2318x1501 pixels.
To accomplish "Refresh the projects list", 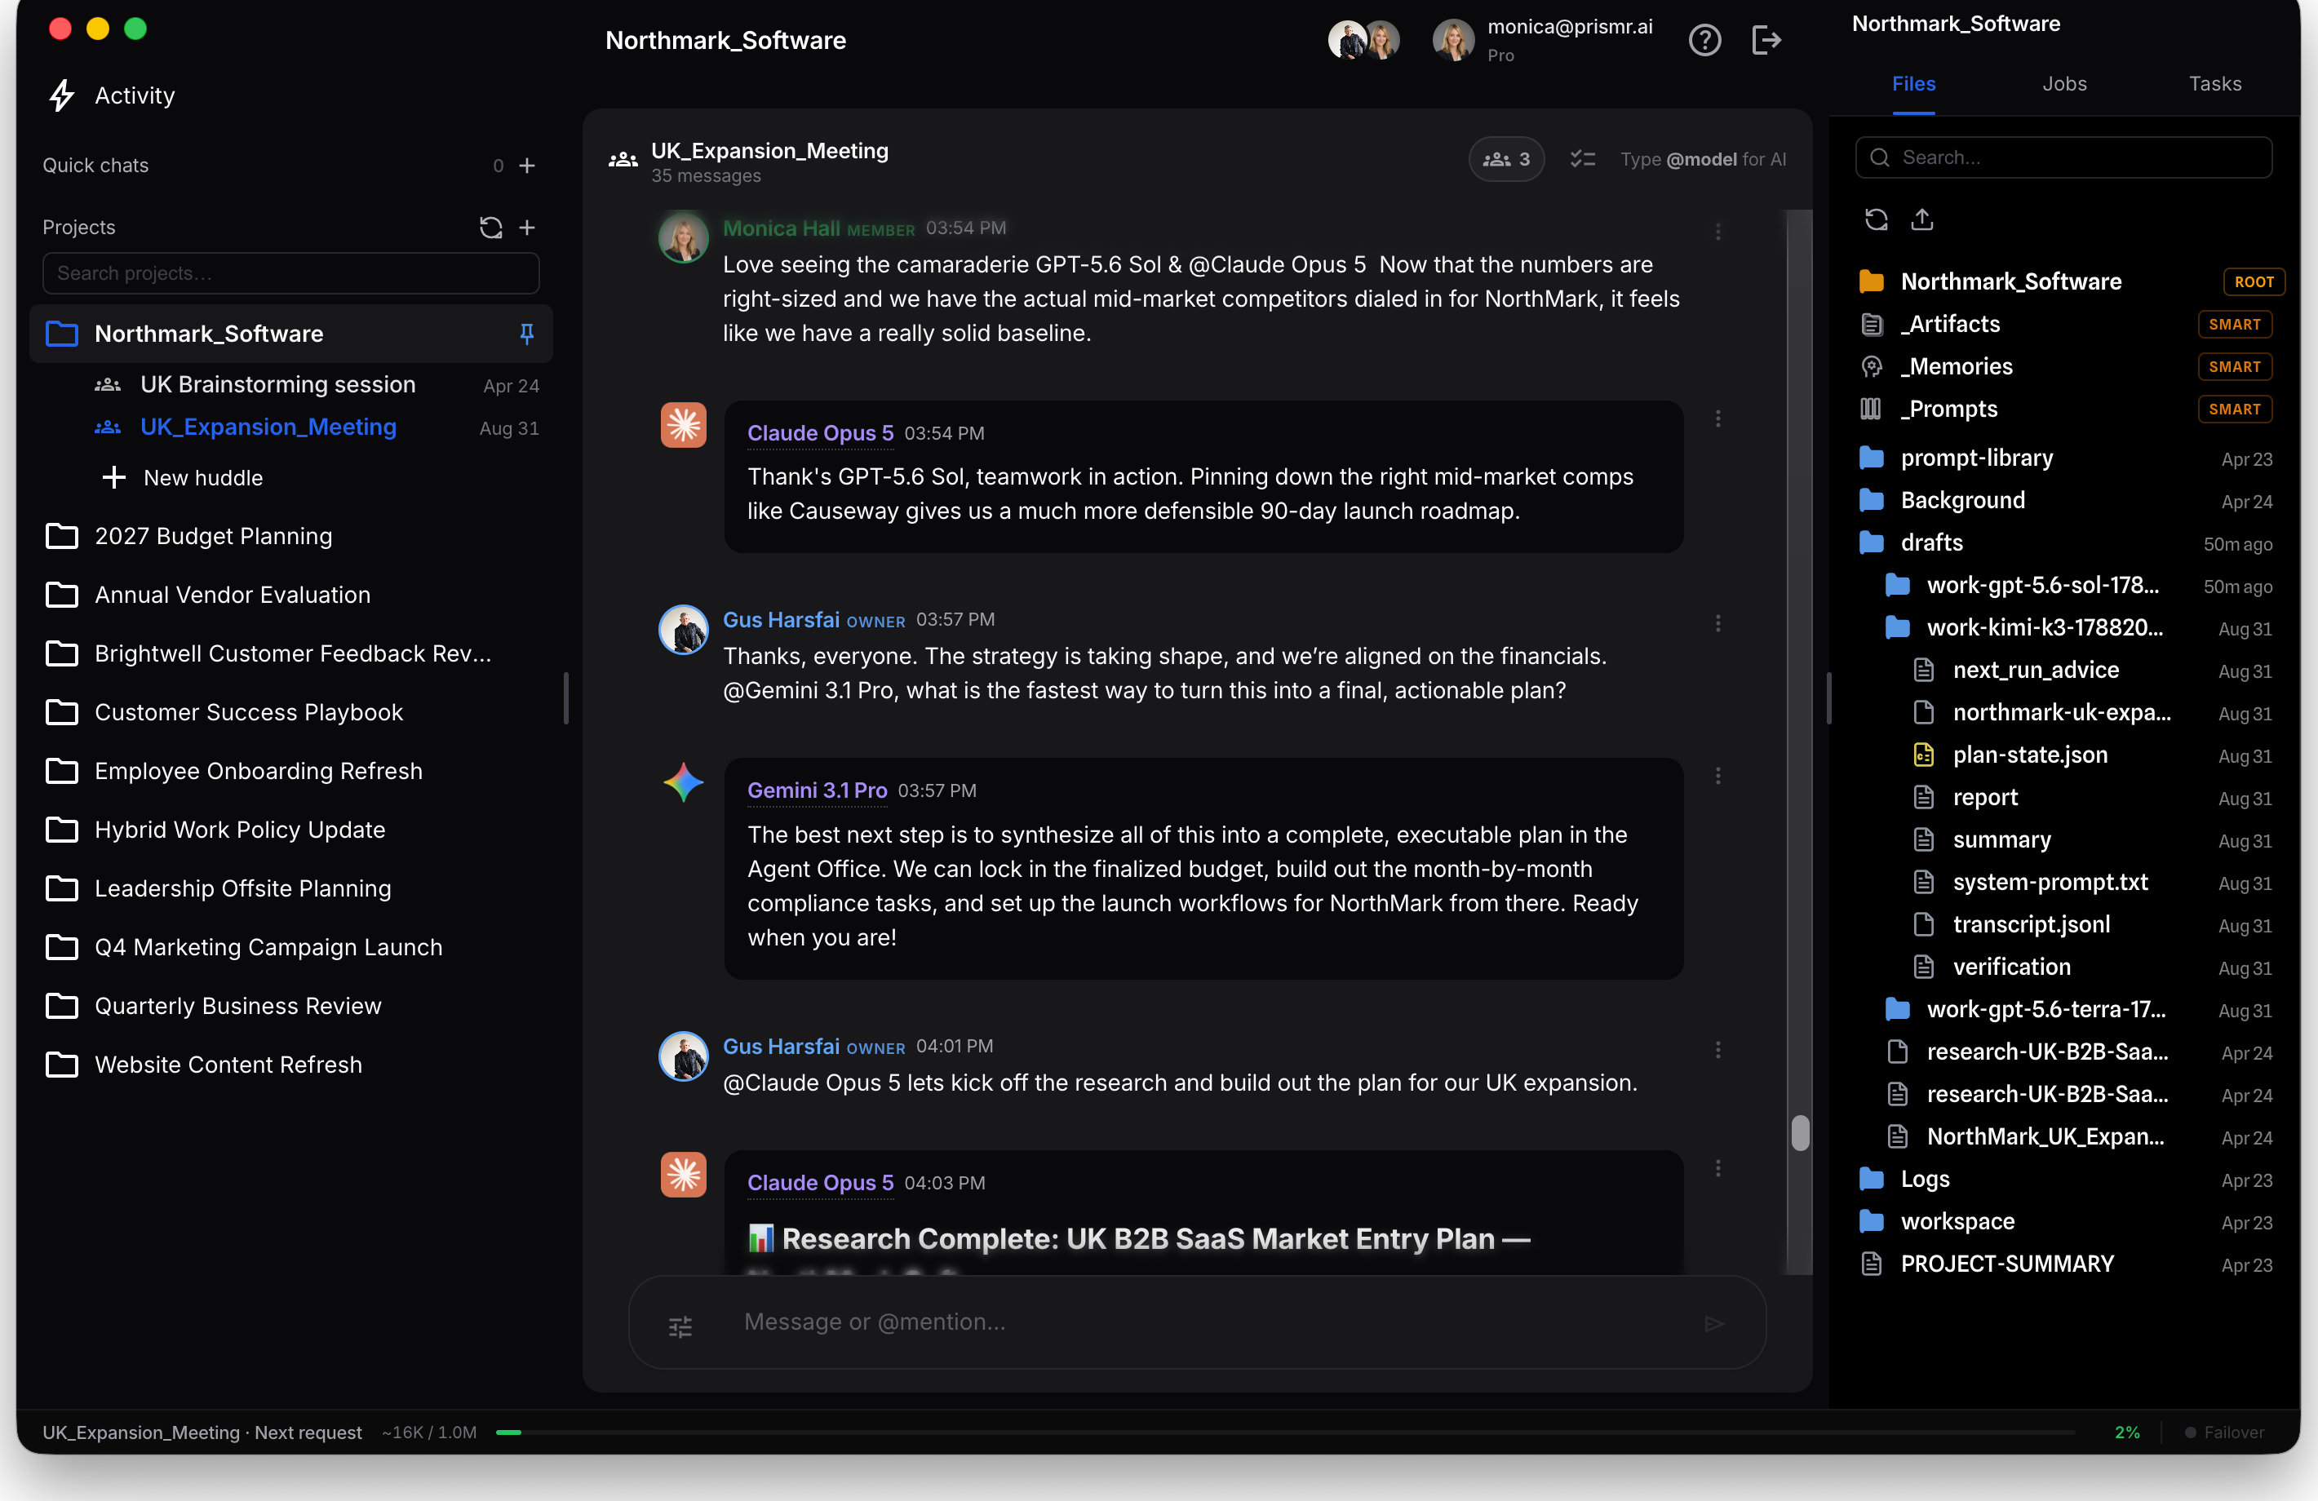I will pos(491,227).
